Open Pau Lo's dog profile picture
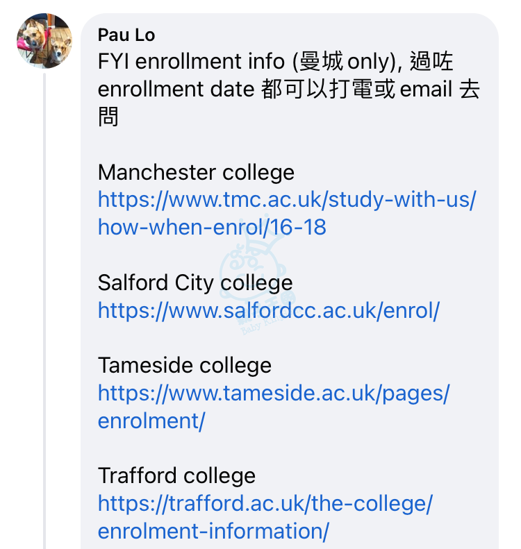 [x=44, y=41]
